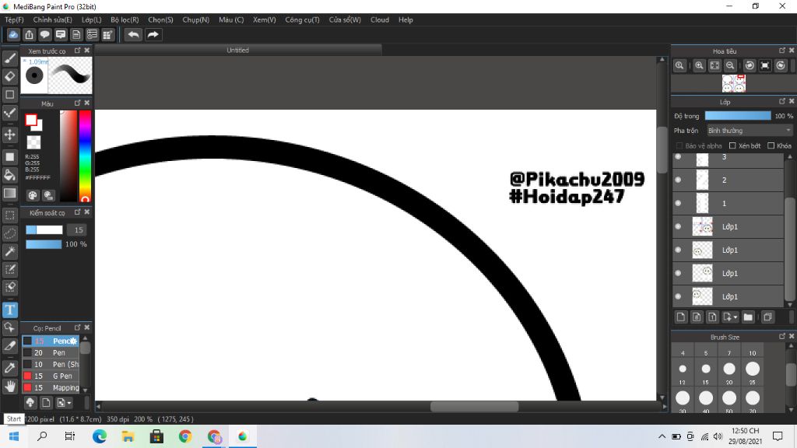797x448 pixels.
Task: Open the Cloud menu
Action: [379, 19]
